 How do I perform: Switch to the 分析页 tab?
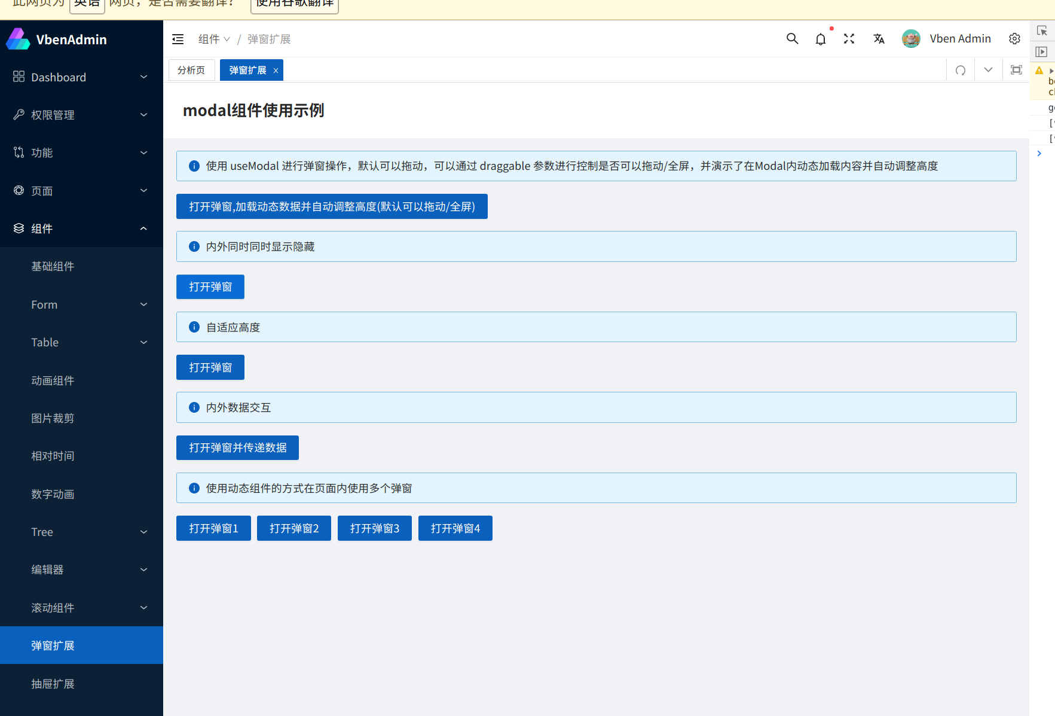[x=191, y=70]
